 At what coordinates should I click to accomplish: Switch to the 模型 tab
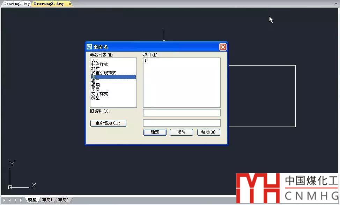pyautogui.click(x=32, y=199)
